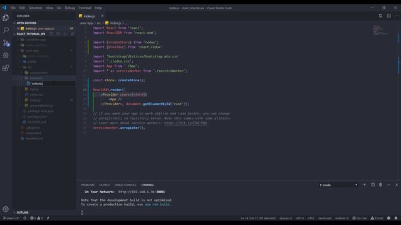This screenshot has height=225, width=401.
Task: Open the Selection menu
Action: click(35, 8)
